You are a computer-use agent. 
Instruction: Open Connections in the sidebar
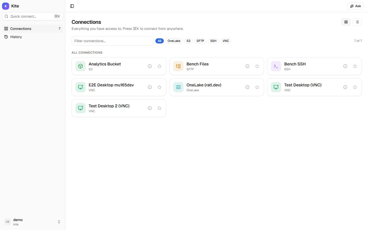point(32,29)
